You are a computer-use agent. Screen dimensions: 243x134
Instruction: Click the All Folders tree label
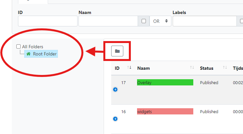coord(32,47)
